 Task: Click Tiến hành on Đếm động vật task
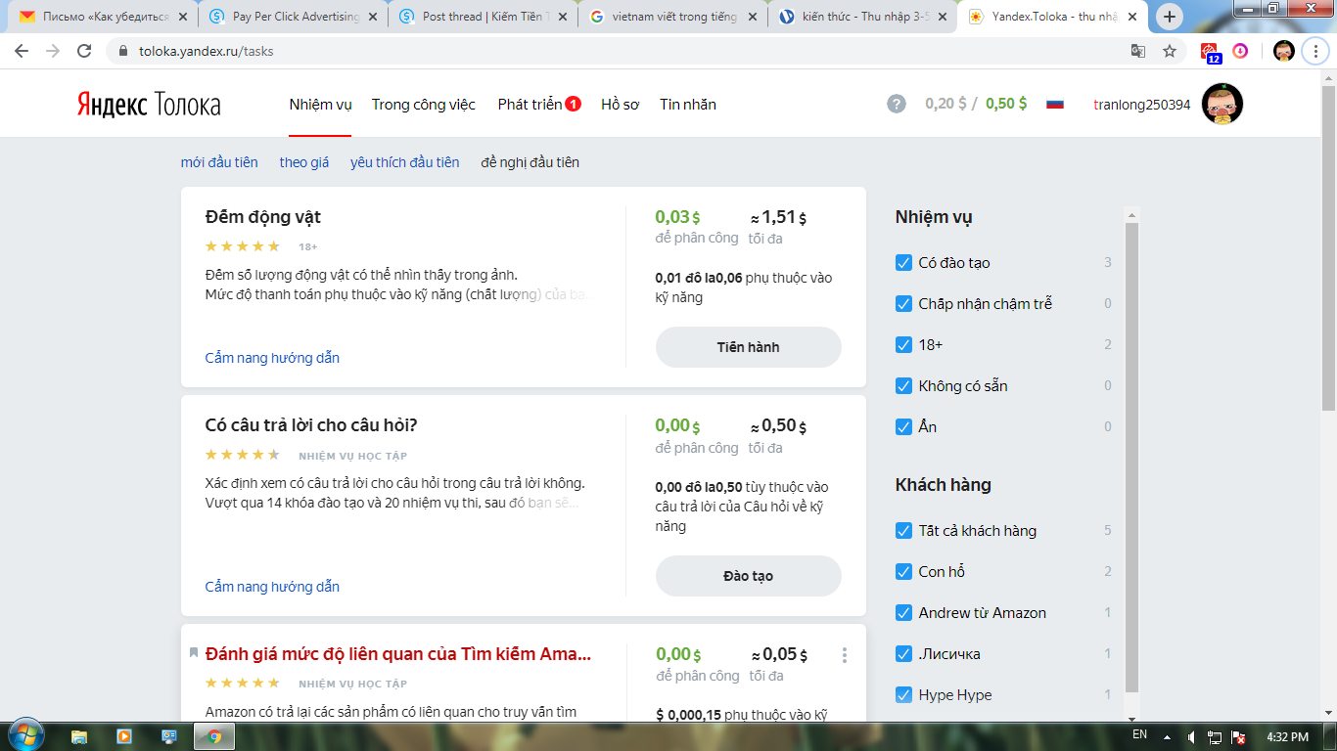point(748,347)
